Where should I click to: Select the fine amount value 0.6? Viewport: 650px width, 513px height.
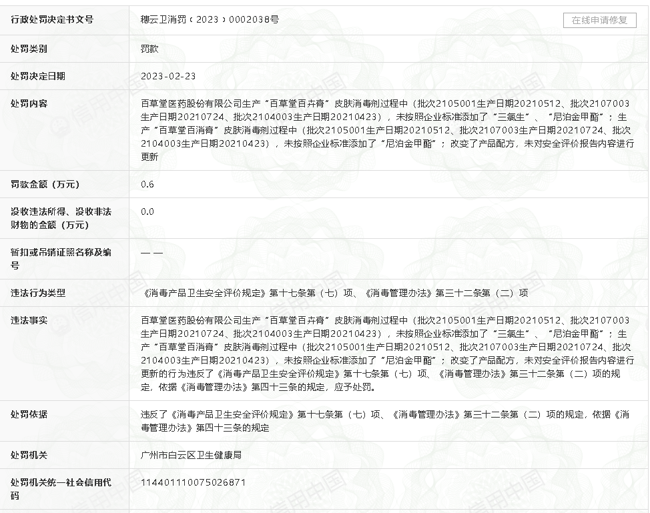(147, 184)
